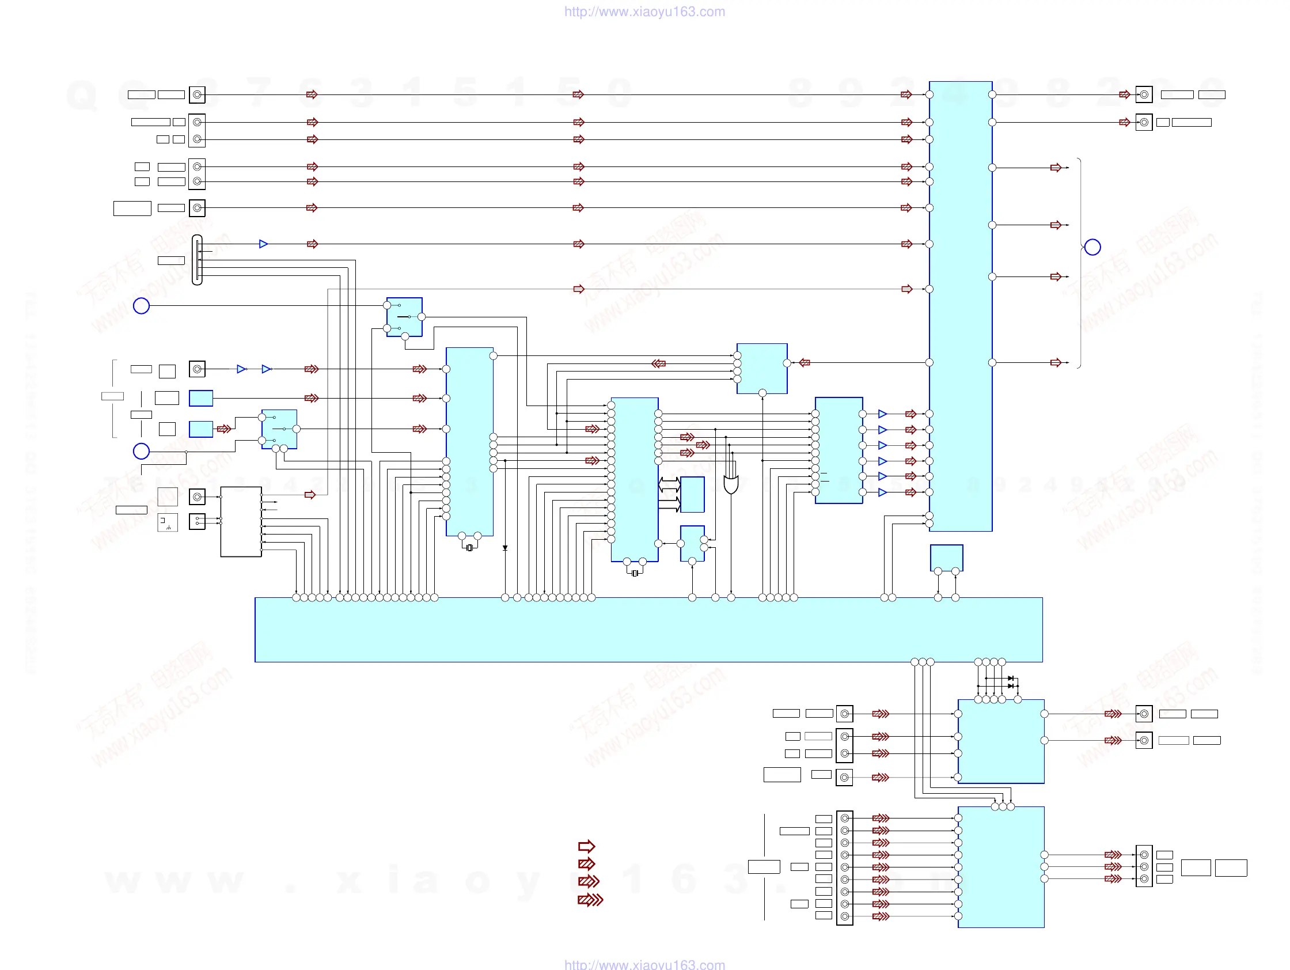Click the crystal oscillator symbol under the left tall IC
The width and height of the screenshot is (1290, 970).
tap(469, 547)
